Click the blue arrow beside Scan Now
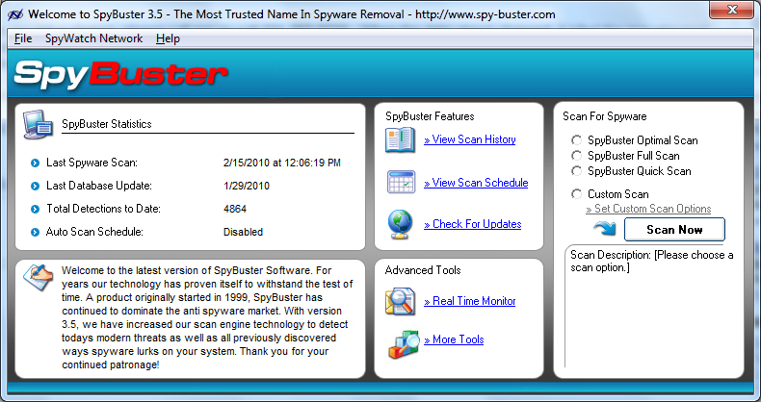Screen dimensions: 761x402 605,228
